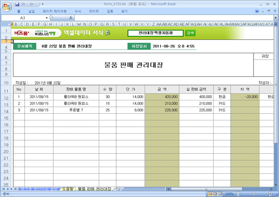The image size is (279, 197).
Task: Switch to Normal view in status bar
Action: (210, 194)
